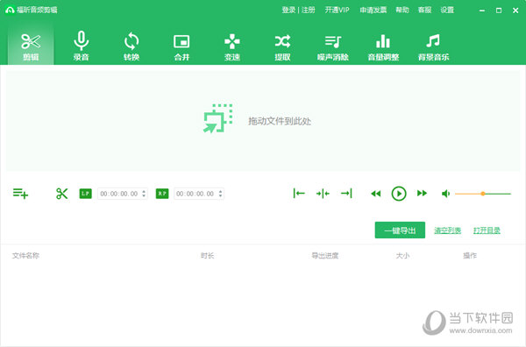Click the fast-forward button
The image size is (526, 347).
pyautogui.click(x=422, y=193)
